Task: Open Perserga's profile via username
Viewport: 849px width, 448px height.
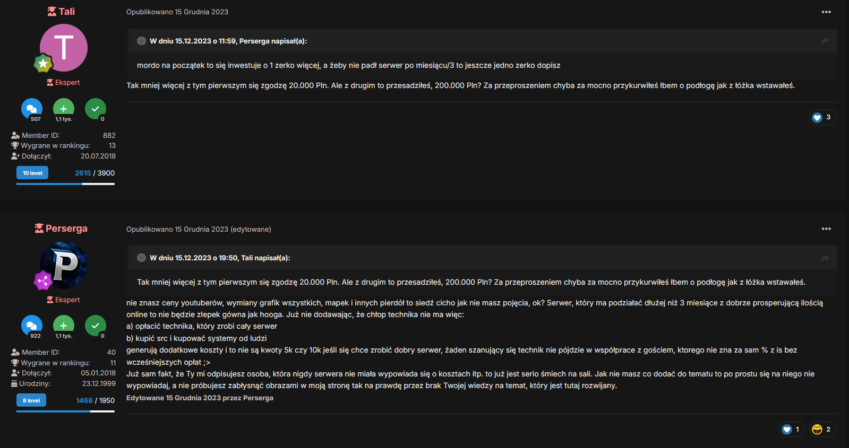Action: click(x=66, y=229)
